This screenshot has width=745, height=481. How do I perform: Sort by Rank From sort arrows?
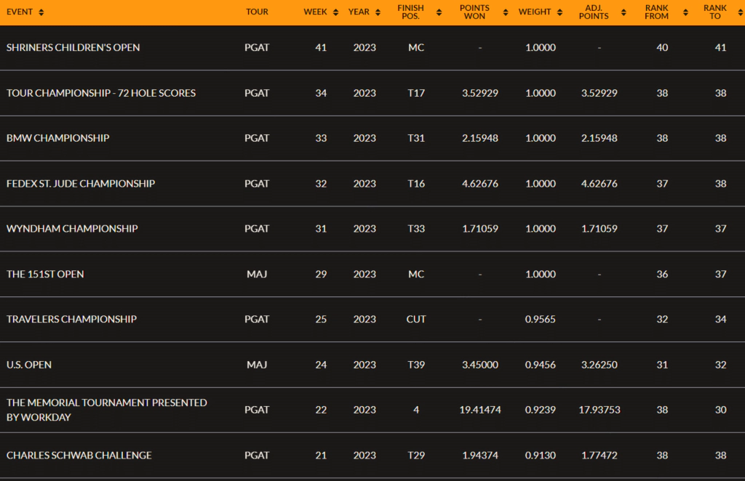[685, 12]
